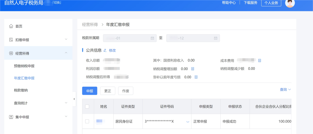Go to 首页 in sidebar
Image resolution: width=313 pixels, height=134 pixels.
coord(19,26)
